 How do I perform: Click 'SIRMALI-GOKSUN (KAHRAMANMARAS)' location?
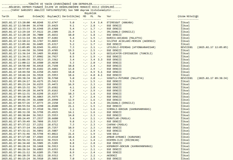tap(129, 109)
